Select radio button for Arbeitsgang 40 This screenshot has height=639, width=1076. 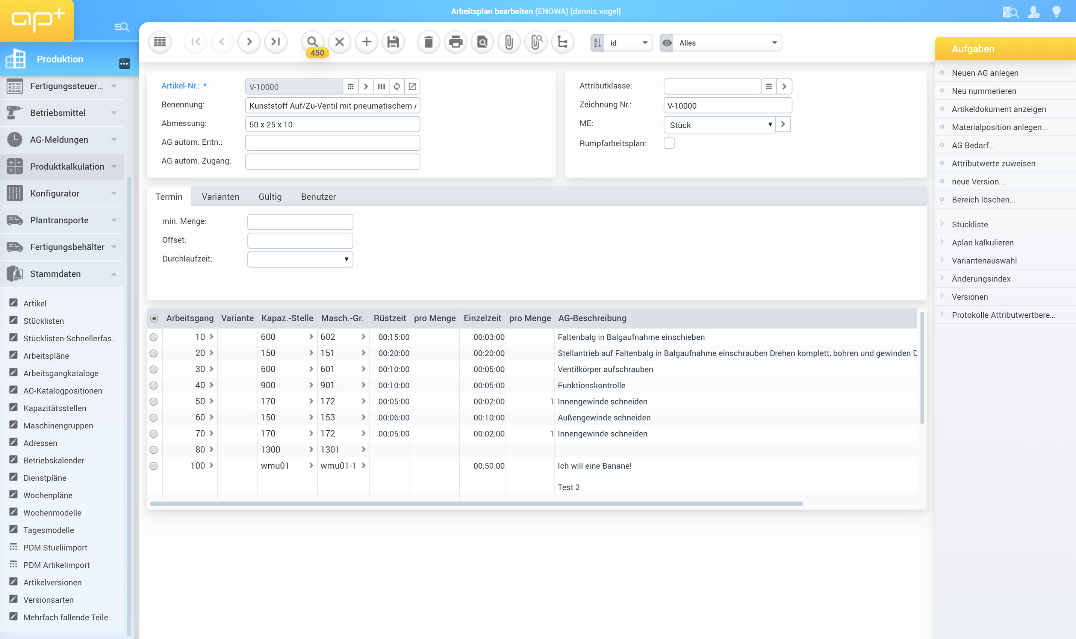(x=154, y=385)
